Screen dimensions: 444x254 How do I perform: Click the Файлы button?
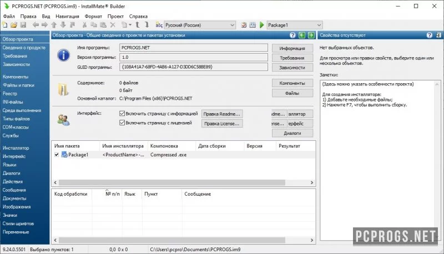click(292, 93)
